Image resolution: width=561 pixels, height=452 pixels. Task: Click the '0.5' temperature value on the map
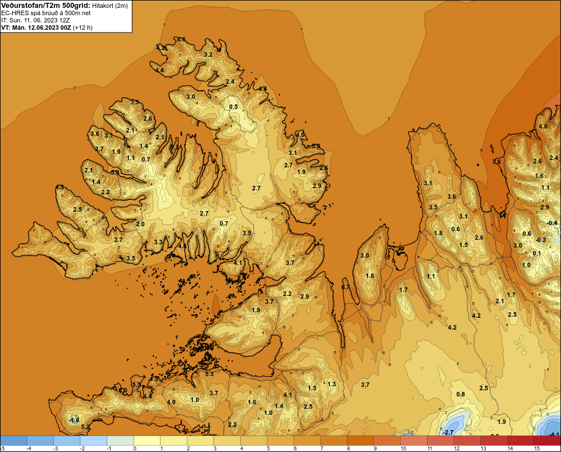(233, 107)
